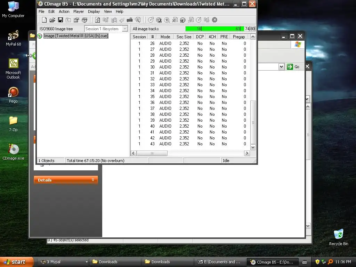Click the Save floppy disk toolbar icon
Screen dimensions: 356x267
(60, 20)
